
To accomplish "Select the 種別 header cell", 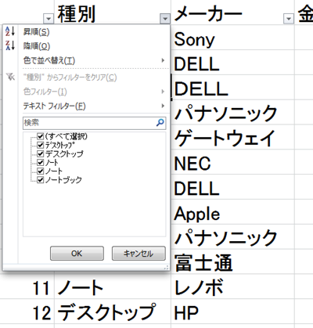I will (113, 13).
